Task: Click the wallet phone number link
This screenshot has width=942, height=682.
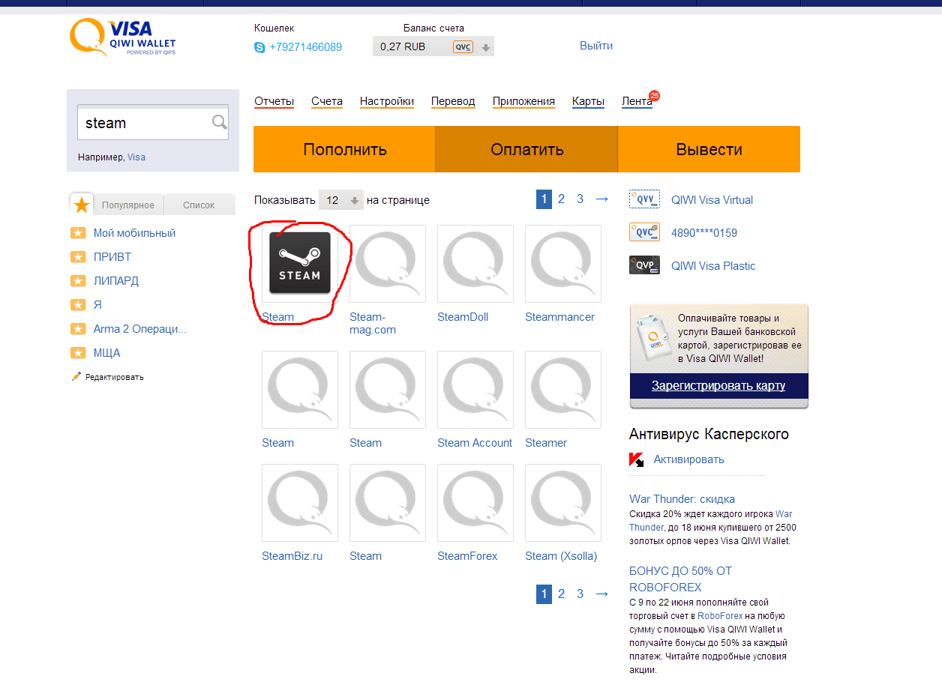Action: pyautogui.click(x=305, y=47)
